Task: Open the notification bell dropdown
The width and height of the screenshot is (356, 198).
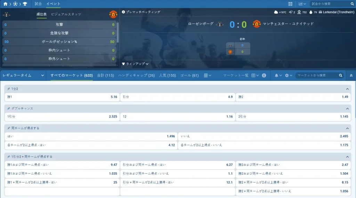Action: 278,76
